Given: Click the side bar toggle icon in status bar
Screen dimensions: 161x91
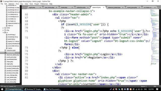Looking at the screenshot, I should coord(2,86).
